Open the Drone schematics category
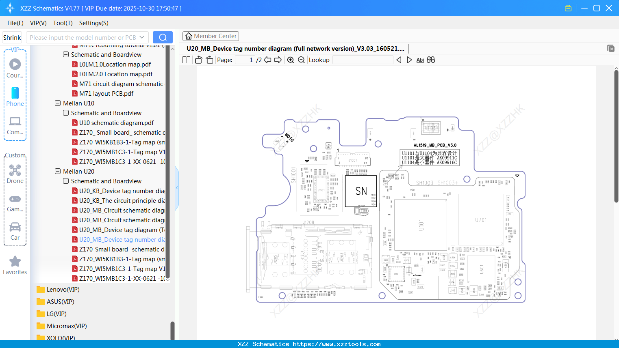 (x=15, y=174)
